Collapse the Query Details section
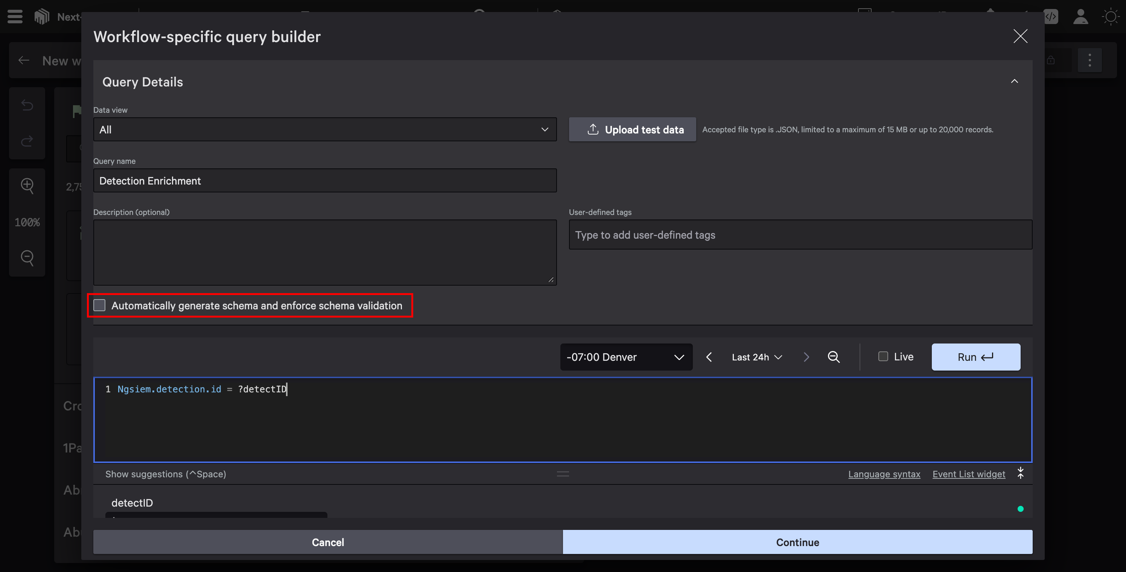 click(1015, 81)
